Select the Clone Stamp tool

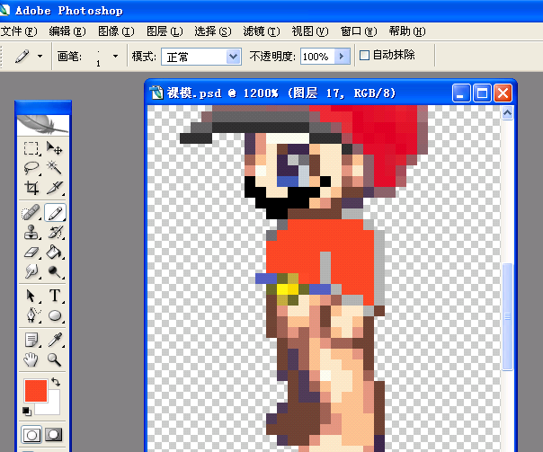(31, 232)
